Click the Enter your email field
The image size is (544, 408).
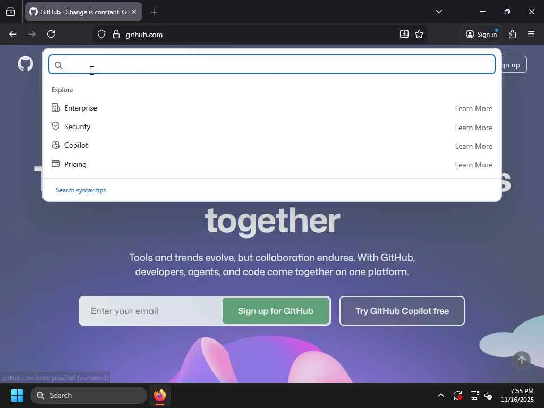(151, 311)
